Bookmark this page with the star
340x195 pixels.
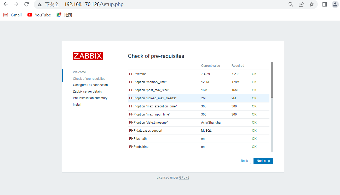click(312, 4)
